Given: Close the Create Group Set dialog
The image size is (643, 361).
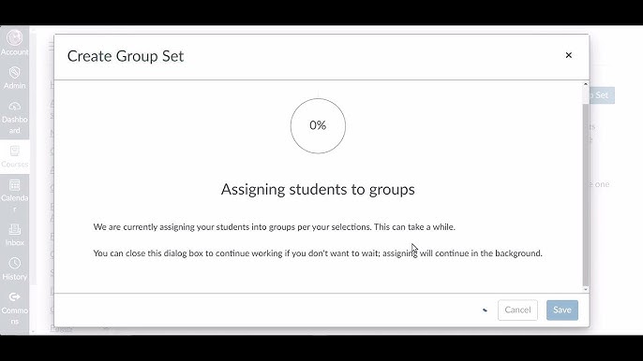Looking at the screenshot, I should pyautogui.click(x=568, y=55).
